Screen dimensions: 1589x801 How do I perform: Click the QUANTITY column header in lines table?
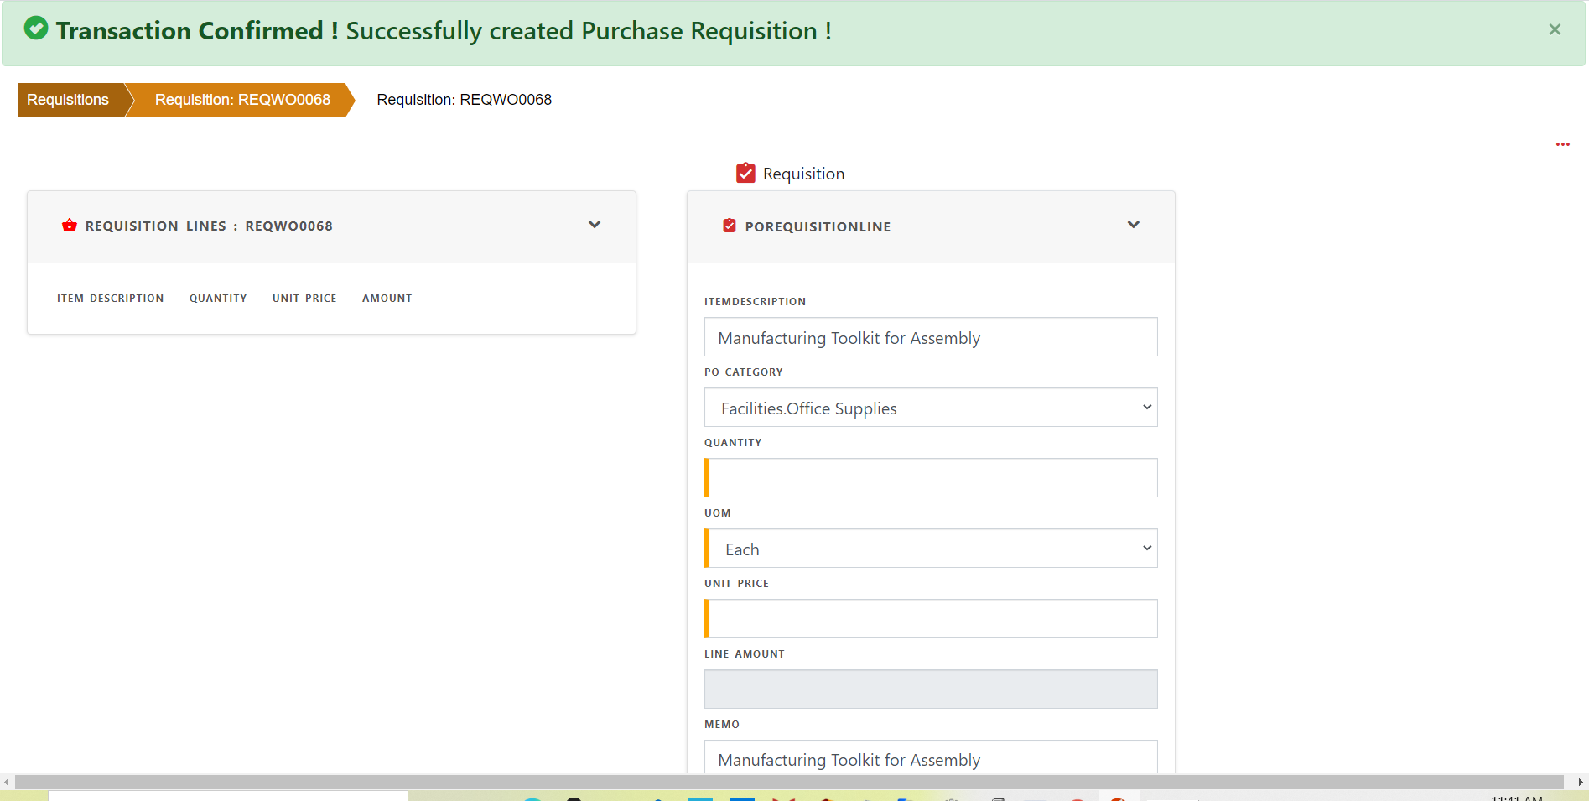pos(218,299)
